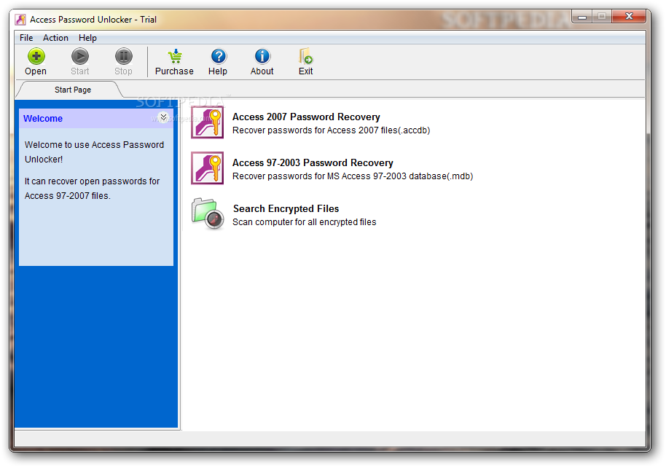Click 'Recover passwords for MS Access 97-2003 database(.mdb)' text
This screenshot has height=467, width=666.
pos(353,176)
